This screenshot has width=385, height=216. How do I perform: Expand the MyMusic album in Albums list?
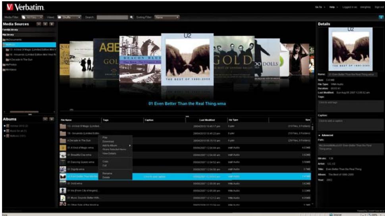(5, 136)
